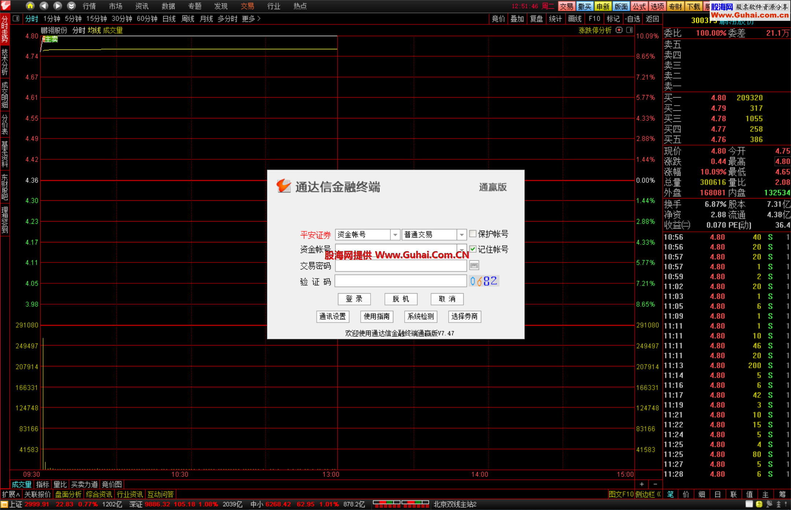Switch to the 量比 indicator tab
791x510 pixels.
(60, 484)
